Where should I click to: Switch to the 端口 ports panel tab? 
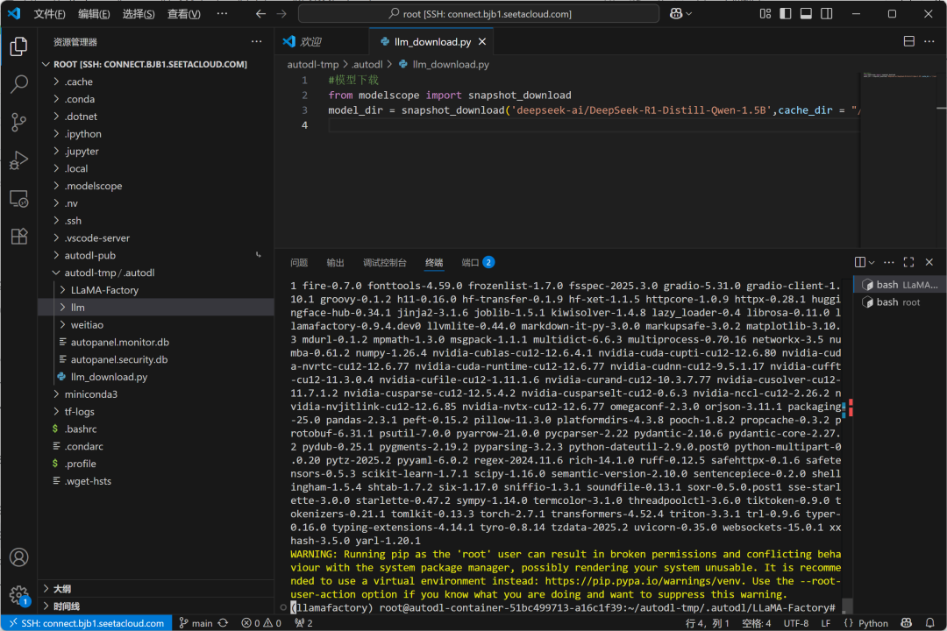pos(478,262)
